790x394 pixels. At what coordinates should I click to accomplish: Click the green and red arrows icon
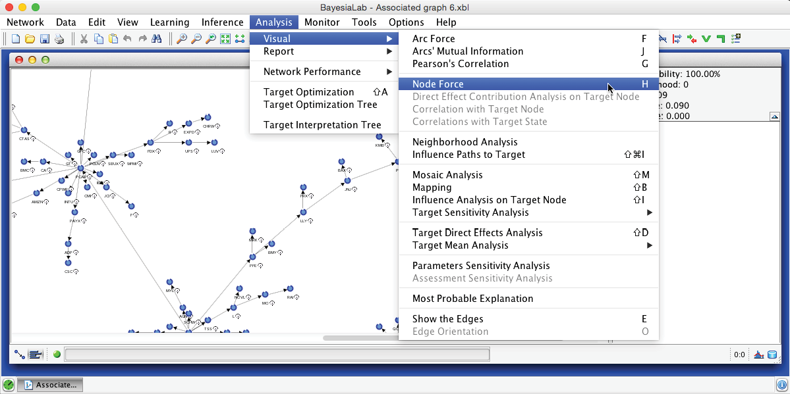pos(692,39)
